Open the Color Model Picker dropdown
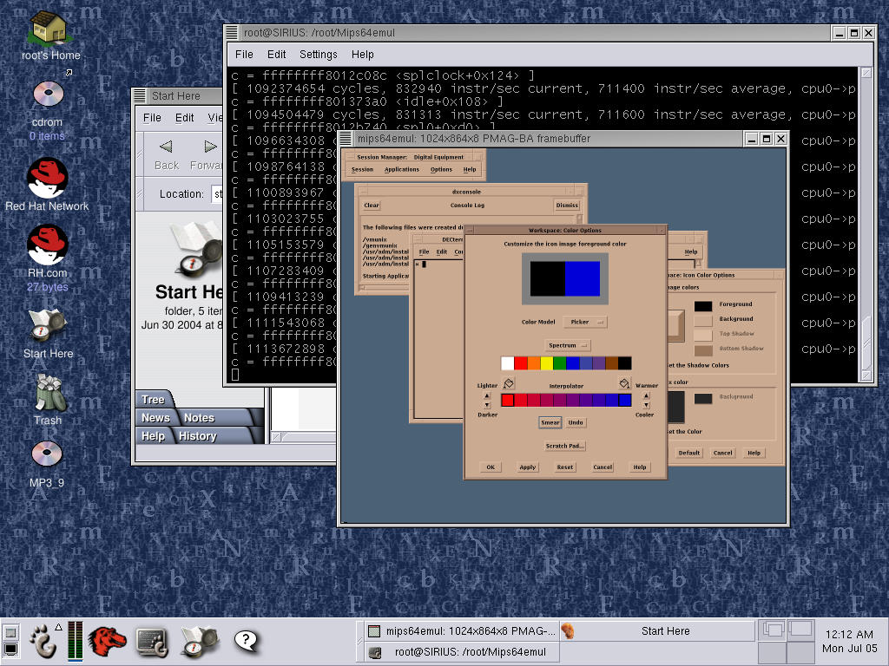Image resolution: width=889 pixels, height=666 pixels. tap(585, 322)
